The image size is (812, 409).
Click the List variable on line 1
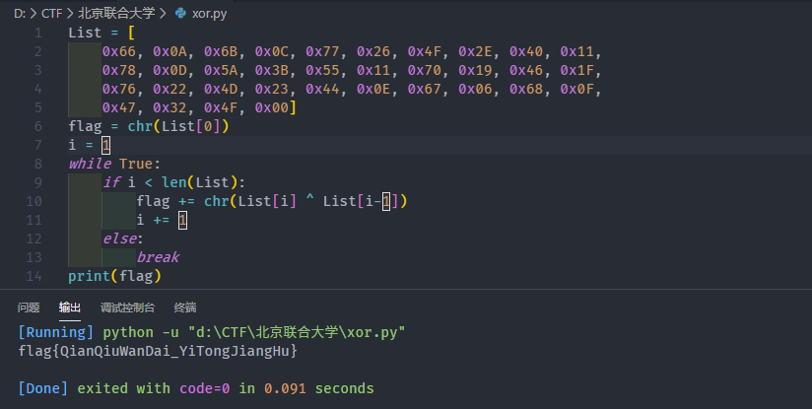[85, 34]
